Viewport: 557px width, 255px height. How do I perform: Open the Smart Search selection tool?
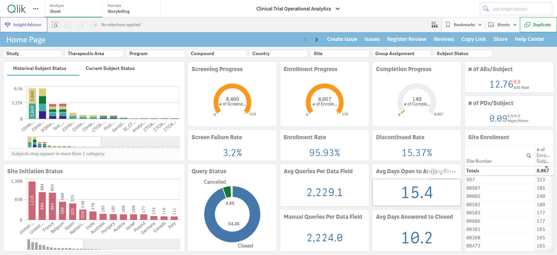(55, 25)
